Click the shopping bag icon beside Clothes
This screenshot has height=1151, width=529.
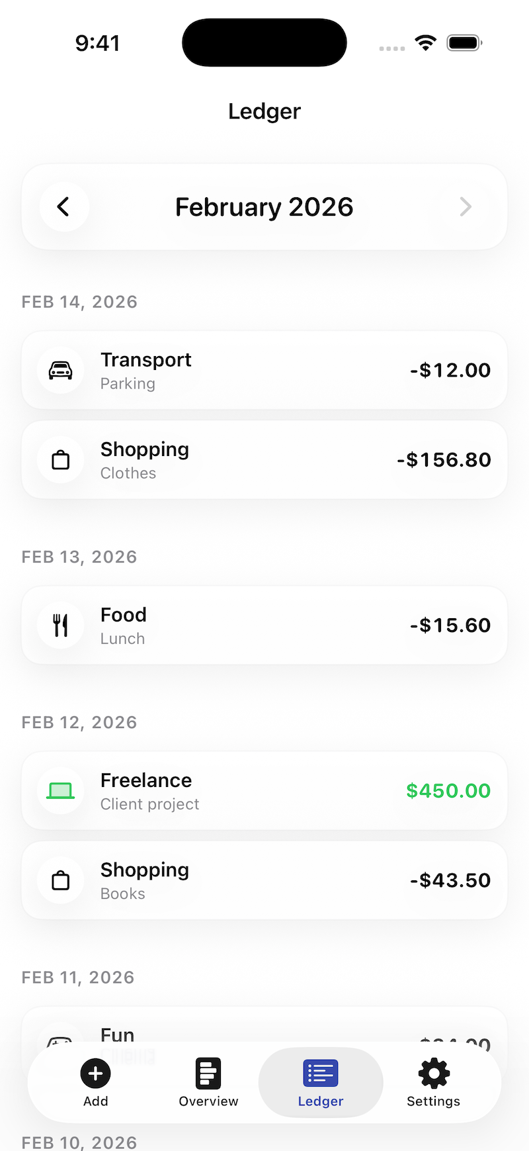tap(61, 460)
